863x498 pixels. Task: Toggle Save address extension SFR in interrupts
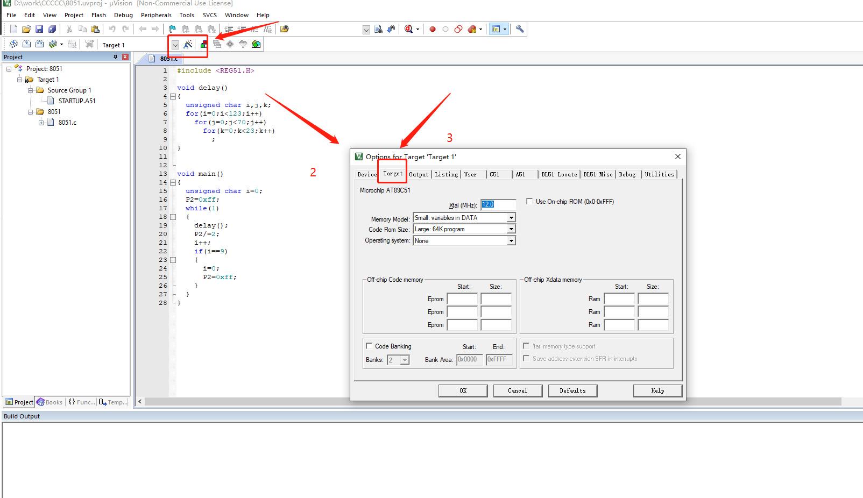click(x=526, y=358)
